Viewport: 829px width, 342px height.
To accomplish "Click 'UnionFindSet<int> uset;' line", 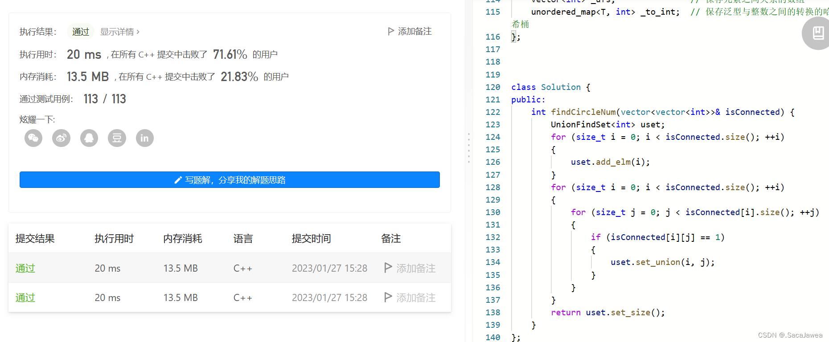I will (x=608, y=124).
